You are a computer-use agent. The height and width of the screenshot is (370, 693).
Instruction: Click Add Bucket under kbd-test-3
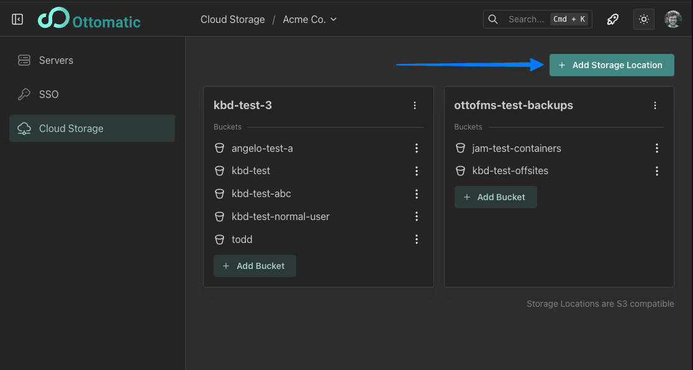click(255, 266)
